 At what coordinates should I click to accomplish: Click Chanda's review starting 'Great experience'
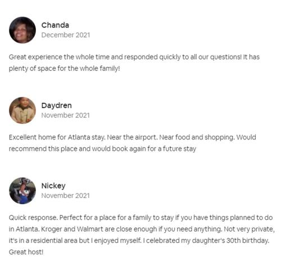pyautogui.click(x=134, y=62)
